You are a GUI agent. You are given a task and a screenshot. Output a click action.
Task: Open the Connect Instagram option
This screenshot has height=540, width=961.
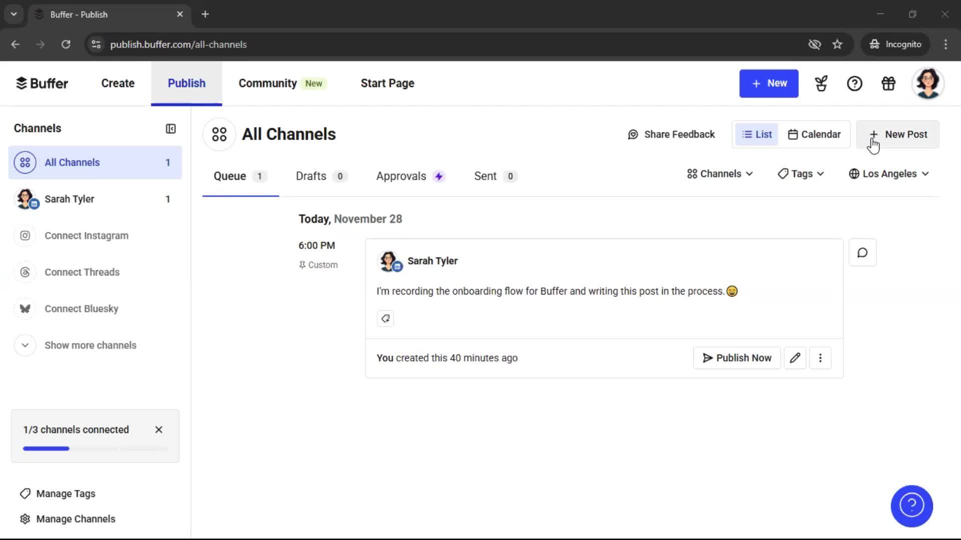tap(86, 235)
